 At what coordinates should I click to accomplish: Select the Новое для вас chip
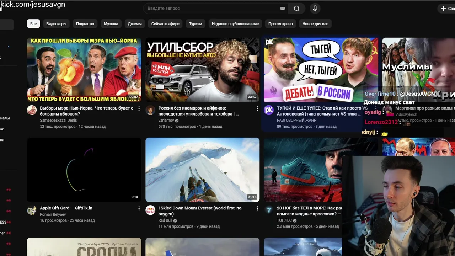(x=315, y=24)
